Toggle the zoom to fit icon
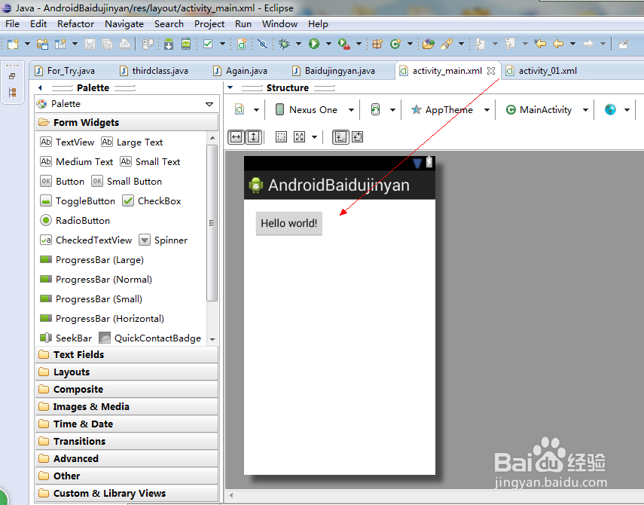Viewport: 644px width, 505px height. [x=358, y=137]
